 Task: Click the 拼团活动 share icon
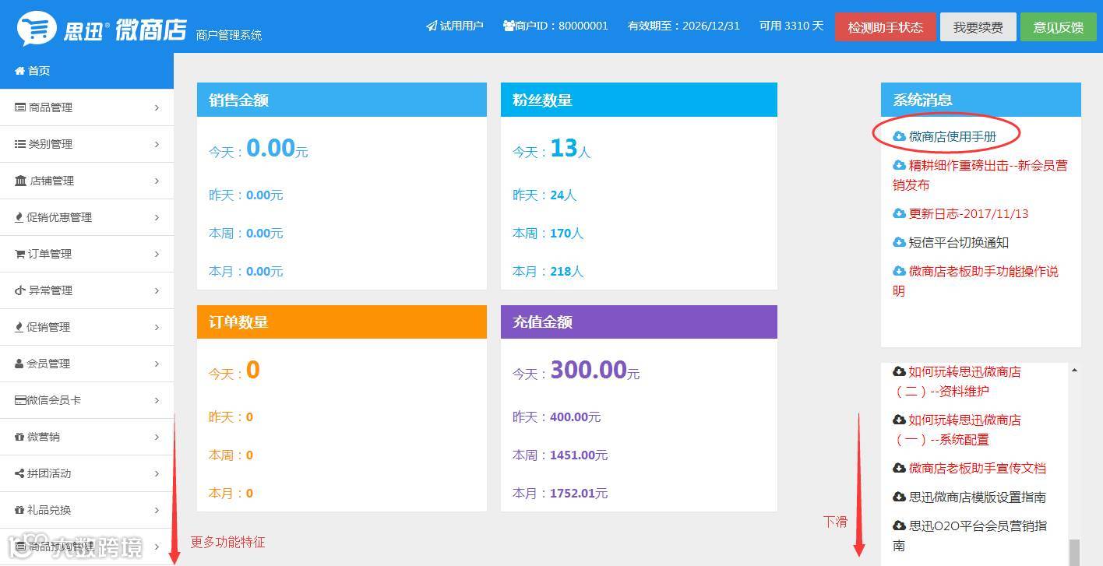(20, 473)
